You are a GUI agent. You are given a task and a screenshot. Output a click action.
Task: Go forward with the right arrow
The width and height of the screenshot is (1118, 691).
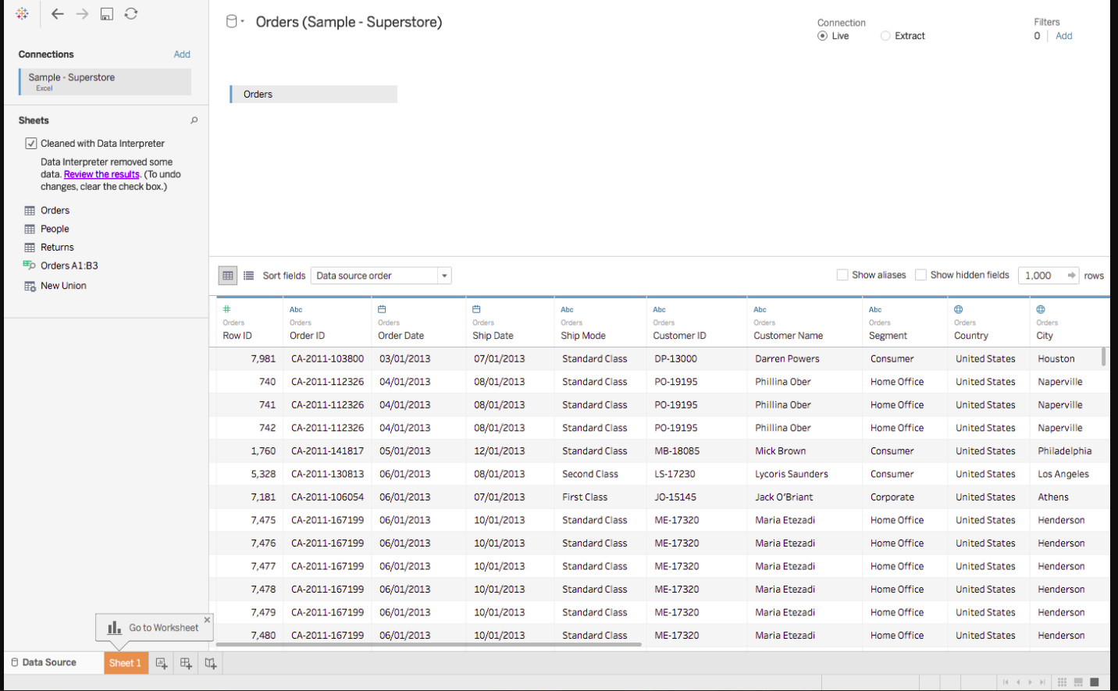click(x=82, y=13)
